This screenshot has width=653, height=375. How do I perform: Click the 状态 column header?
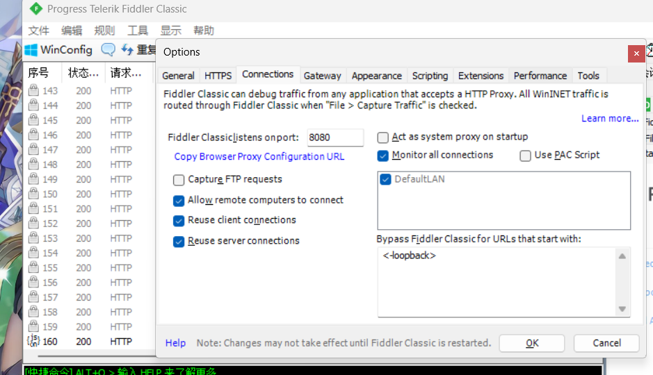point(83,73)
